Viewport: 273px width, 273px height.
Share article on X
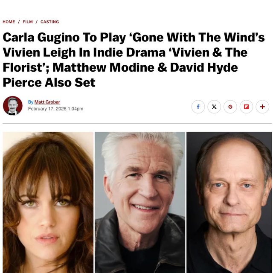pyautogui.click(x=214, y=107)
